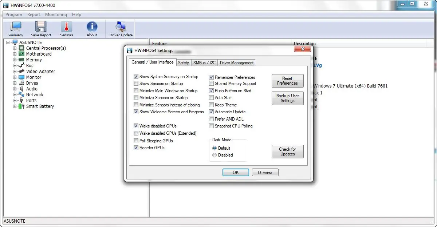Enable Prefer AMD ADL
Screen dimensions: 437x227
[x=212, y=119]
